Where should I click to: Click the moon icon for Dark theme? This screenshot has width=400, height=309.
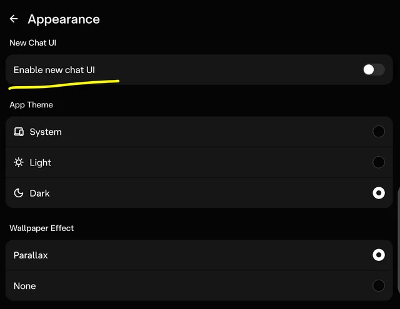19,193
